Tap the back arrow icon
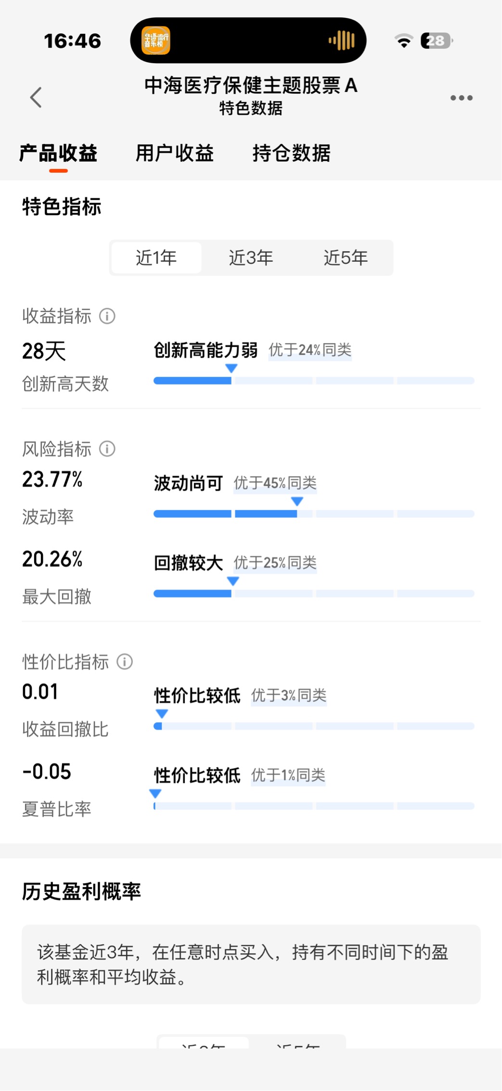The height and width of the screenshot is (1091, 502). [x=36, y=98]
